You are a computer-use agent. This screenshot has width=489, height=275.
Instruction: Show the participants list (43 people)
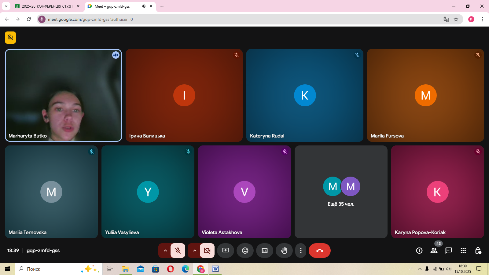tap(434, 251)
